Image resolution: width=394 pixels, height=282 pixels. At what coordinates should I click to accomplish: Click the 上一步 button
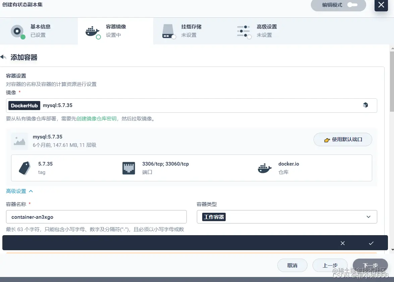(x=330, y=265)
